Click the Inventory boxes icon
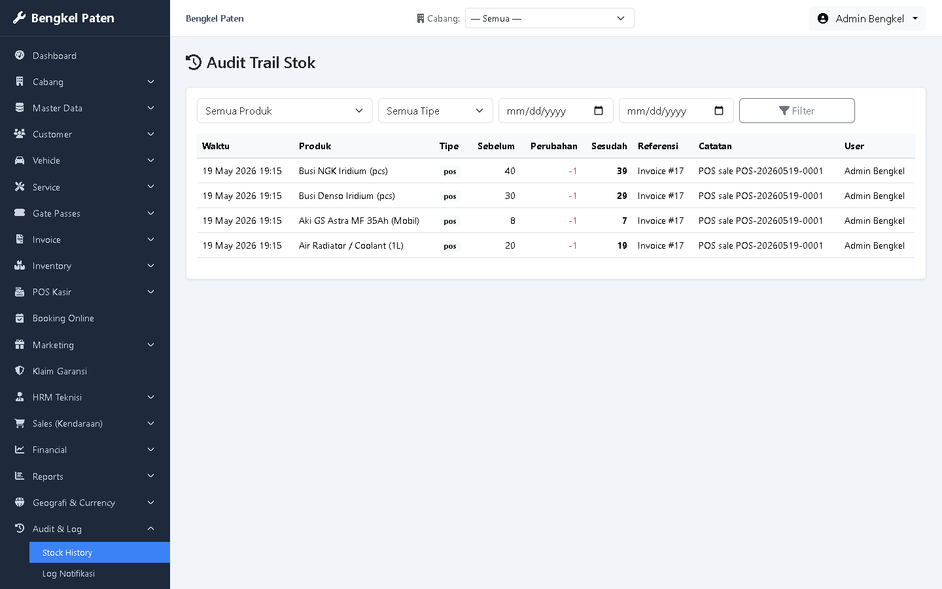The height and width of the screenshot is (589, 942). (x=20, y=266)
